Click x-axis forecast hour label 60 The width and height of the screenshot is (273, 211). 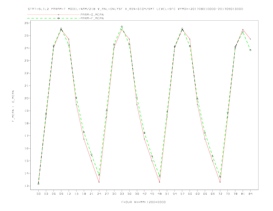click(x=190, y=194)
